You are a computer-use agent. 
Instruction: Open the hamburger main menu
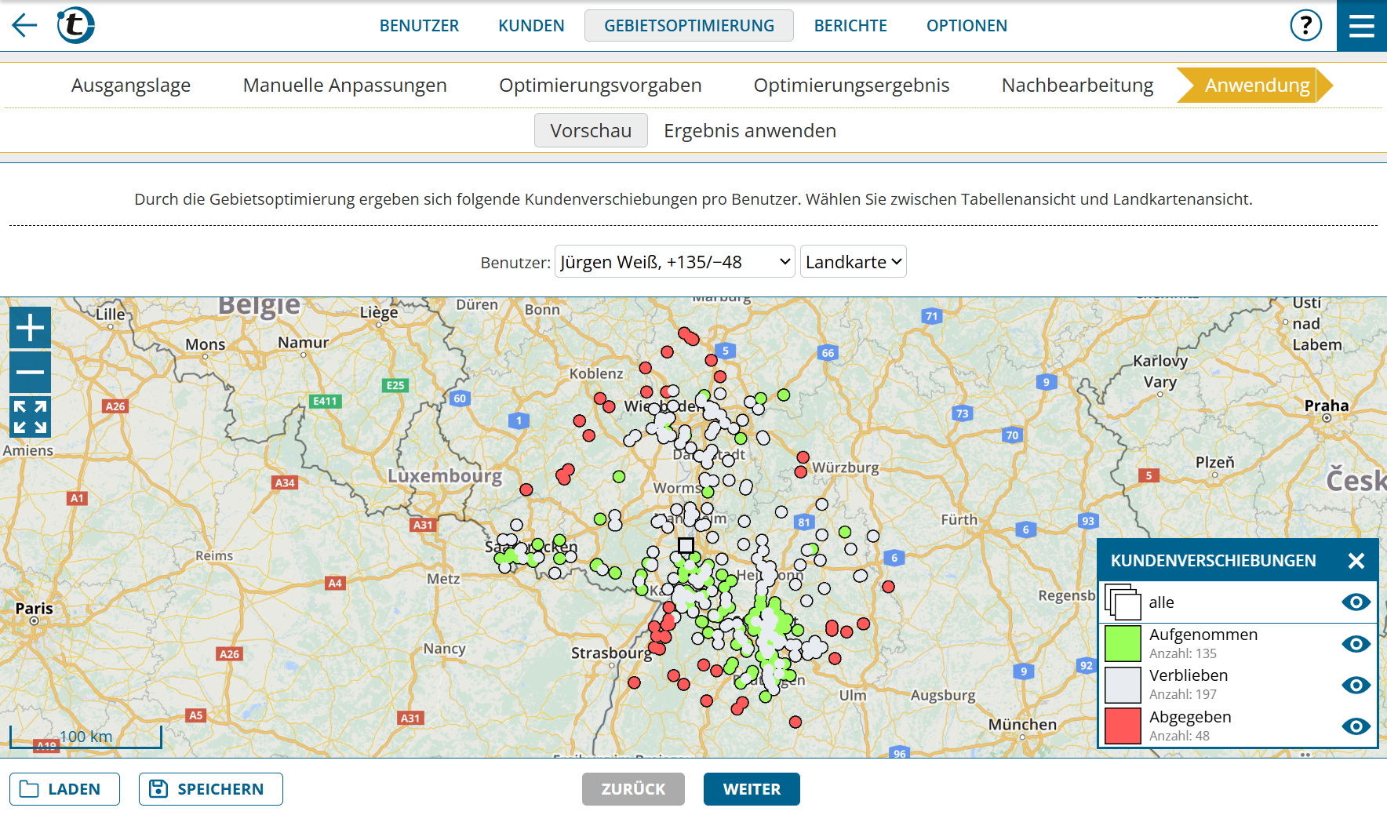1362,26
